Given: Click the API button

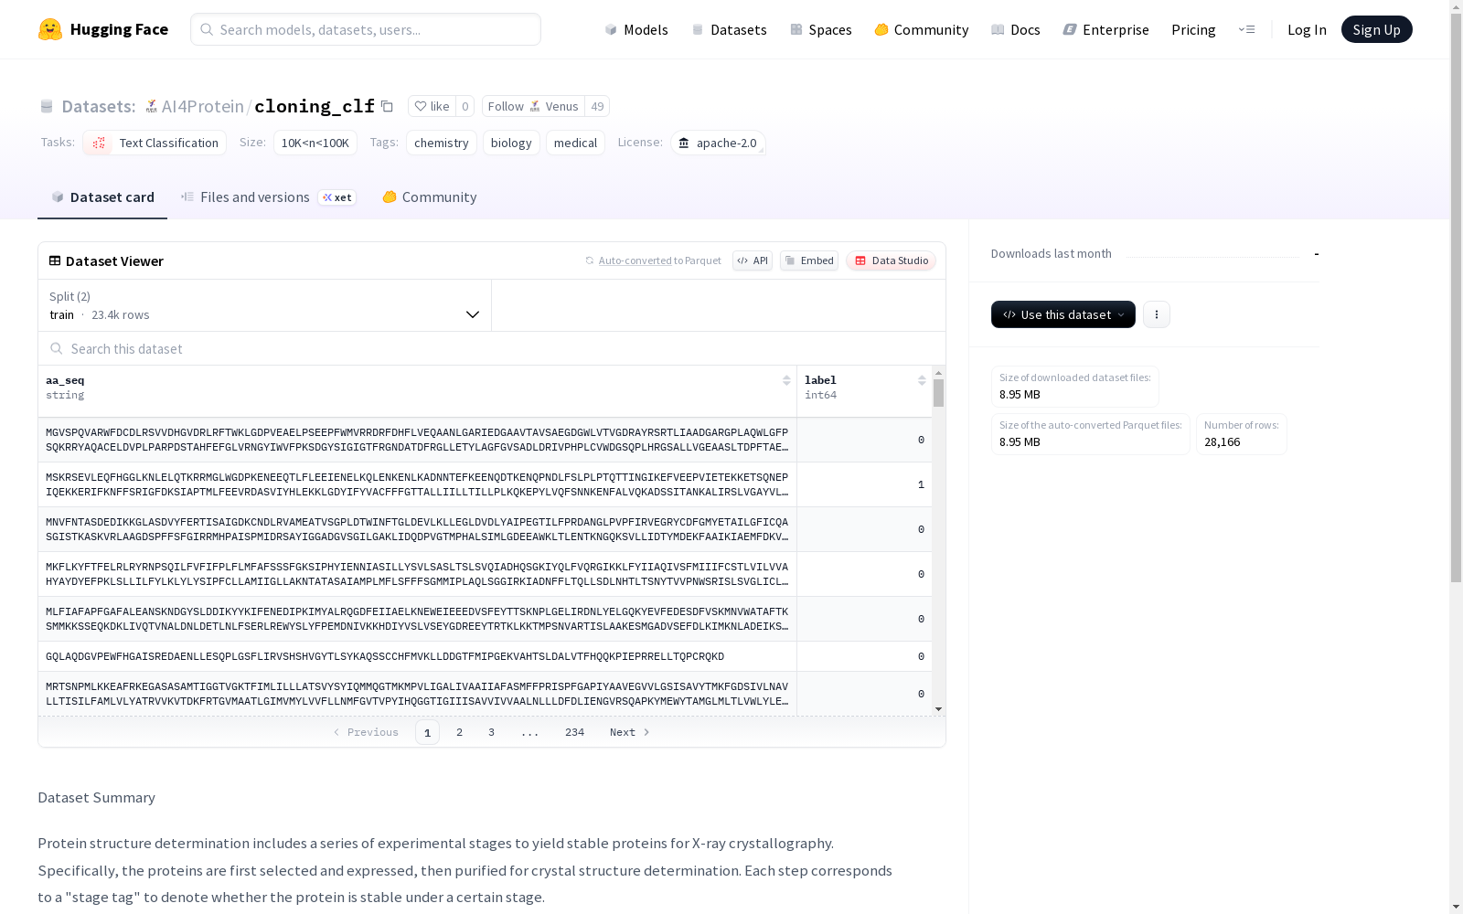Looking at the screenshot, I should [753, 260].
